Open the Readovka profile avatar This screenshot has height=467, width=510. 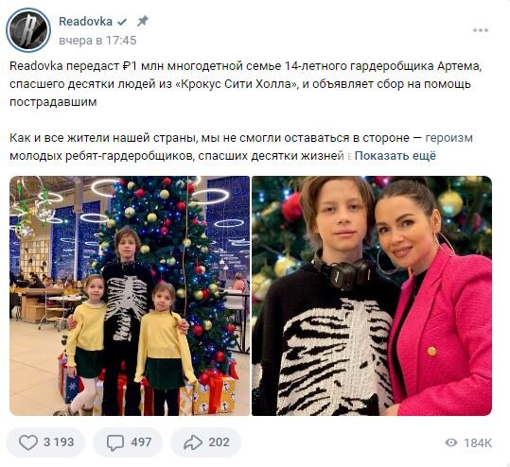pyautogui.click(x=28, y=30)
